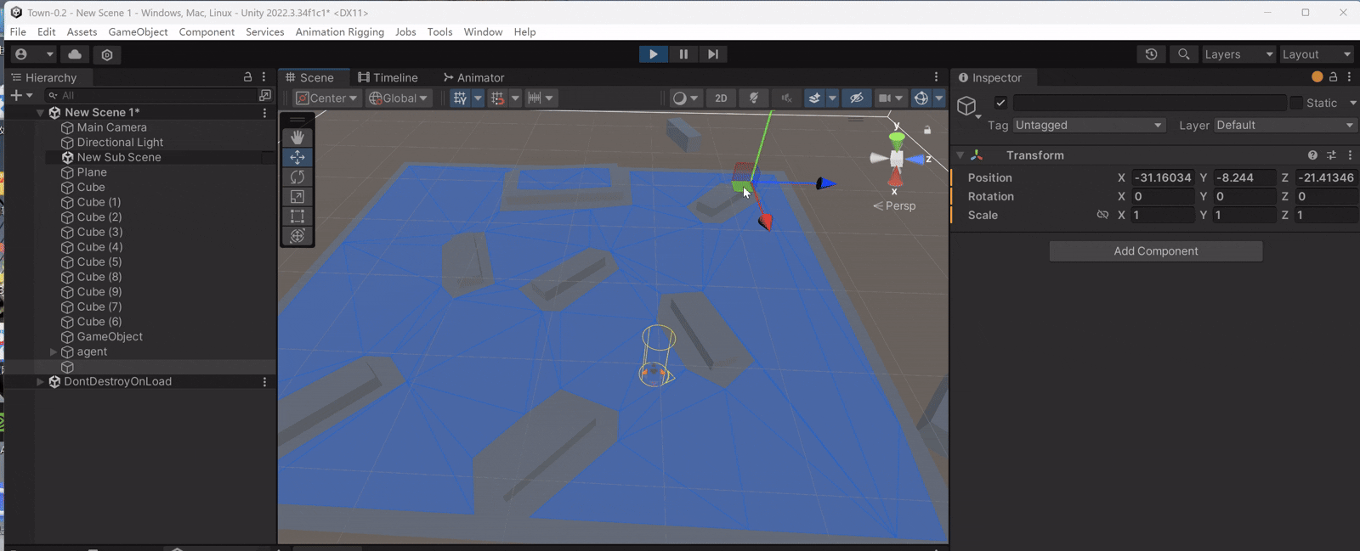Click the Add Component button
The width and height of the screenshot is (1360, 551).
tap(1155, 251)
